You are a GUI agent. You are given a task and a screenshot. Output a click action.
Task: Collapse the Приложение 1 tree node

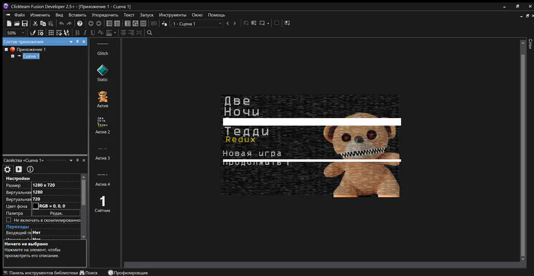coord(6,49)
